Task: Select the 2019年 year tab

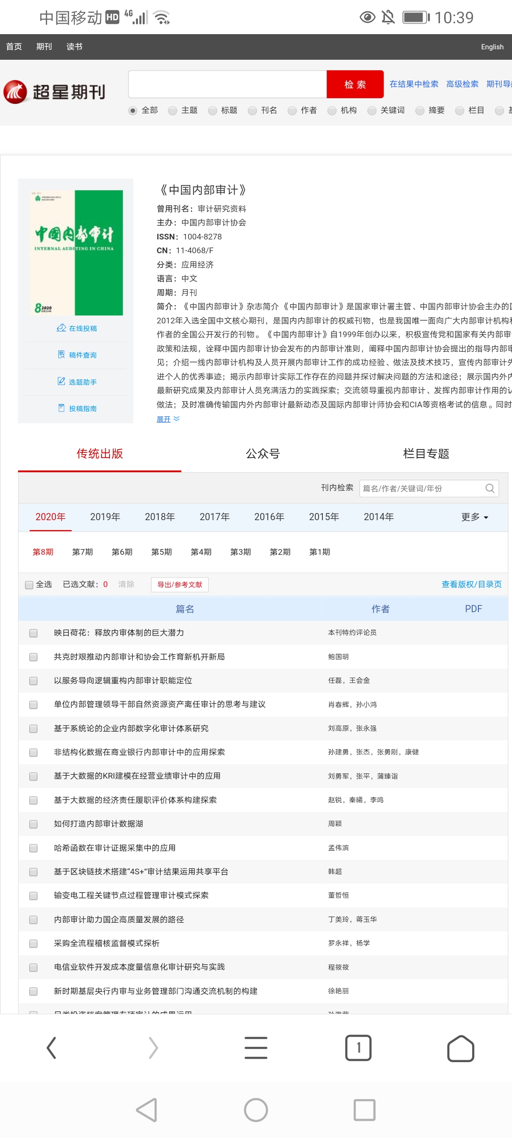Action: pyautogui.click(x=105, y=517)
